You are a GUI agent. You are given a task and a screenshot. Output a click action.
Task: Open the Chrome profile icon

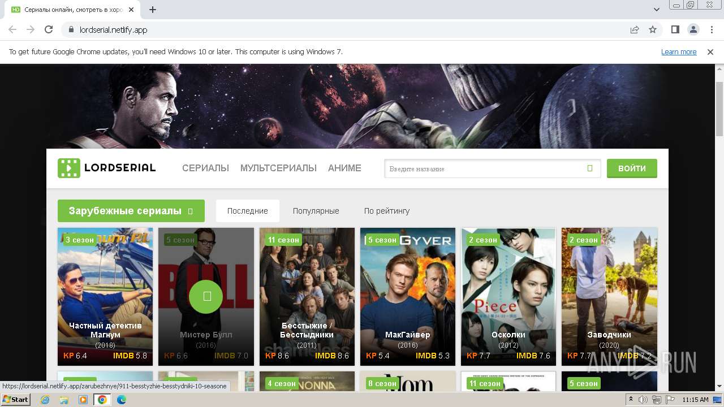tap(693, 30)
